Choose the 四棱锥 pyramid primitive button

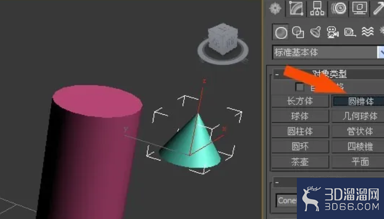click(x=358, y=147)
